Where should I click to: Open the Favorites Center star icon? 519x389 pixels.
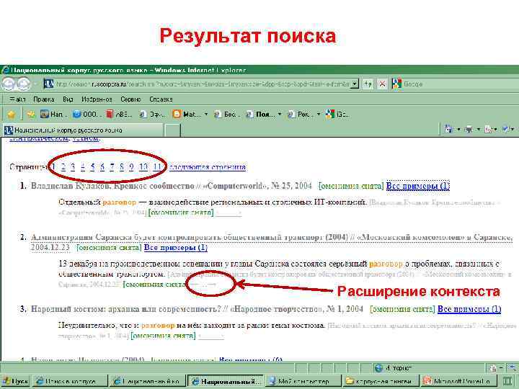click(12, 115)
